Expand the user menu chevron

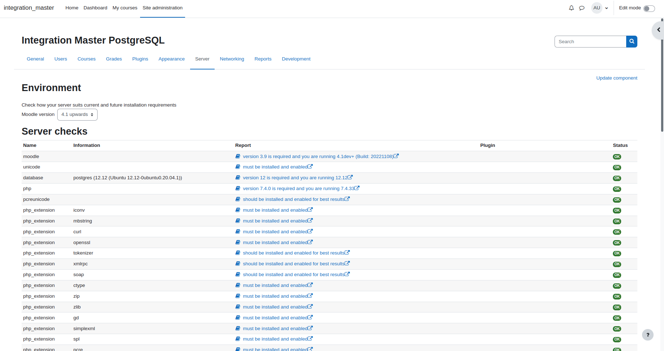coord(606,8)
